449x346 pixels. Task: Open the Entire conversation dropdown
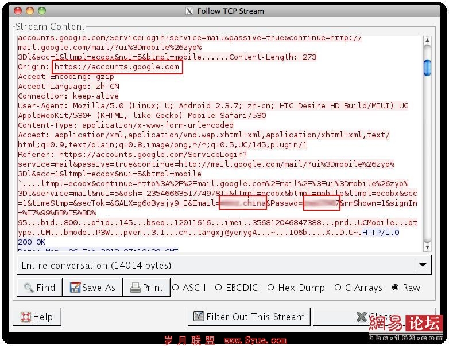[225, 265]
